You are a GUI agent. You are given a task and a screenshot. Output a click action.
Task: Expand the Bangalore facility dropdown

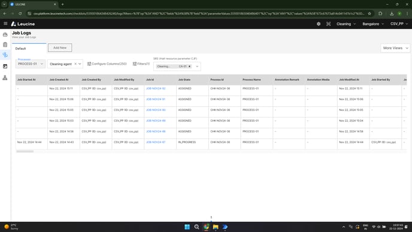click(373, 24)
